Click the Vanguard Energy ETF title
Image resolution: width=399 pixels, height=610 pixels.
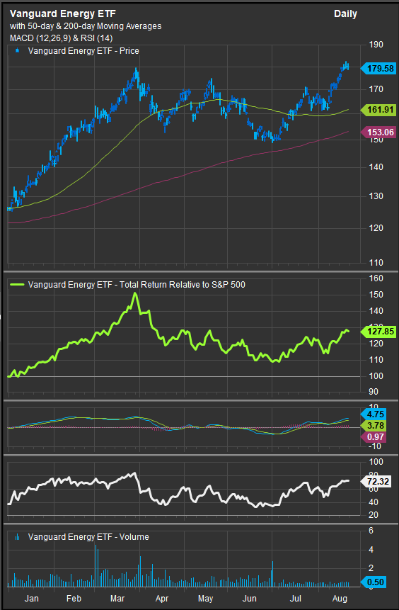[63, 13]
